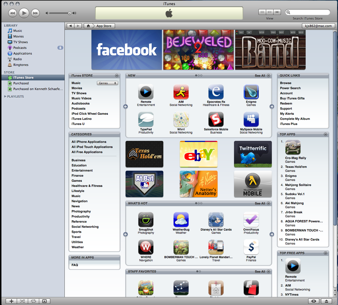This screenshot has width=338, height=305.
Task: Open the Remote icon in Top Free Apps
Action: (x=293, y=266)
